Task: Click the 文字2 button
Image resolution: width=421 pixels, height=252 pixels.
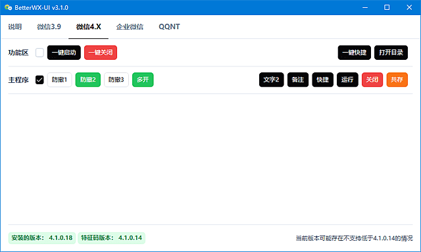Action: coord(272,80)
